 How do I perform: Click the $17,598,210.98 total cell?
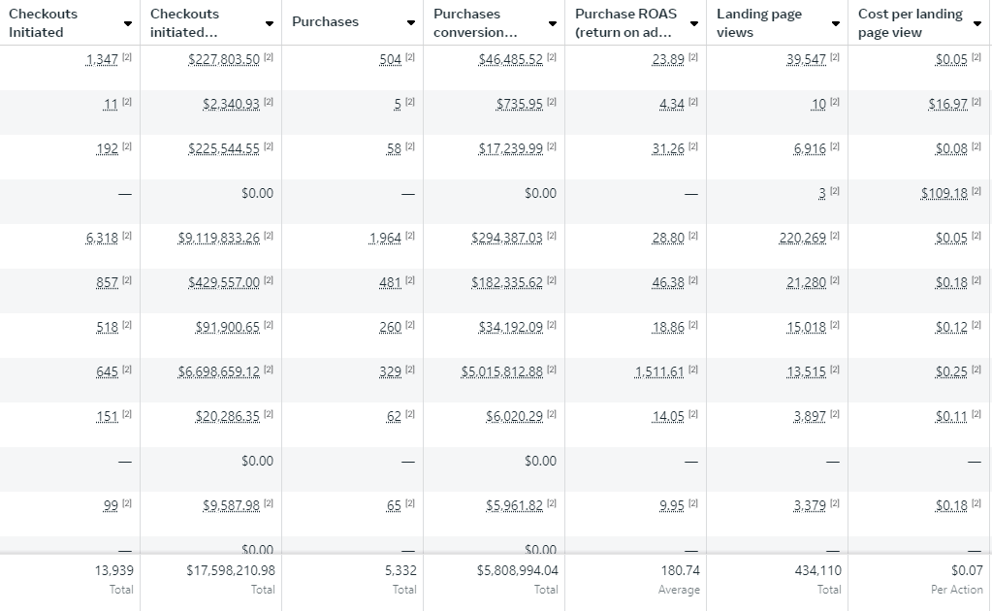pos(230,570)
